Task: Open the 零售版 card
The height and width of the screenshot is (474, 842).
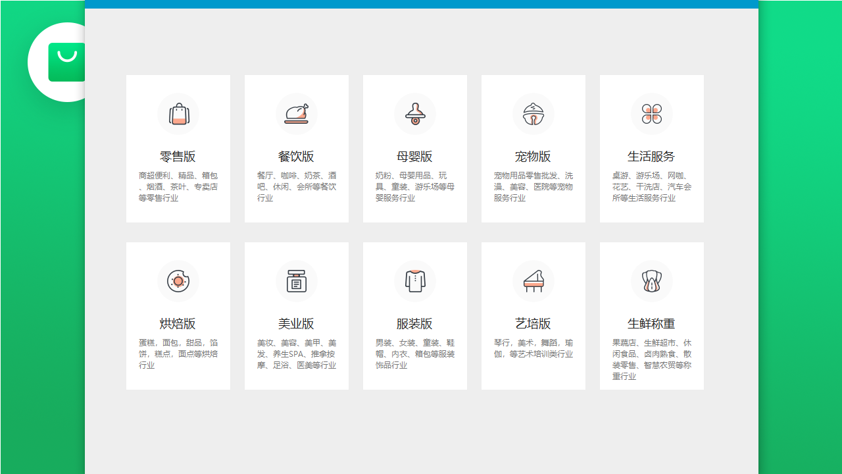Action: (x=178, y=148)
